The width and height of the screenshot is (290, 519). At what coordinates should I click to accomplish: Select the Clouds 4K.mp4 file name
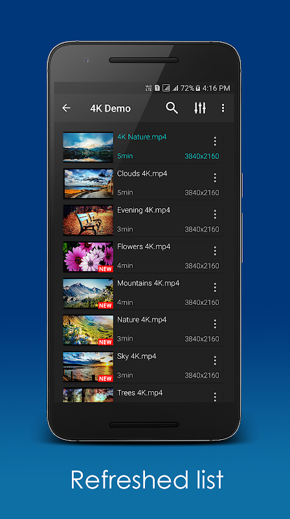coord(142,173)
